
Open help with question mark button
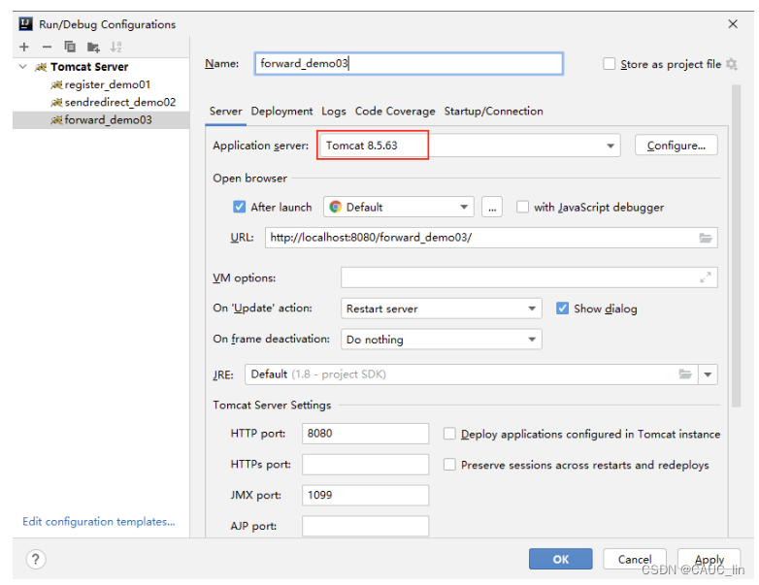[36, 560]
